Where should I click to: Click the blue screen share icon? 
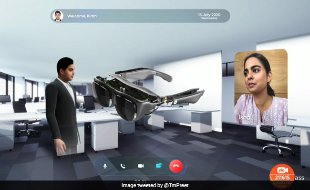point(159,165)
